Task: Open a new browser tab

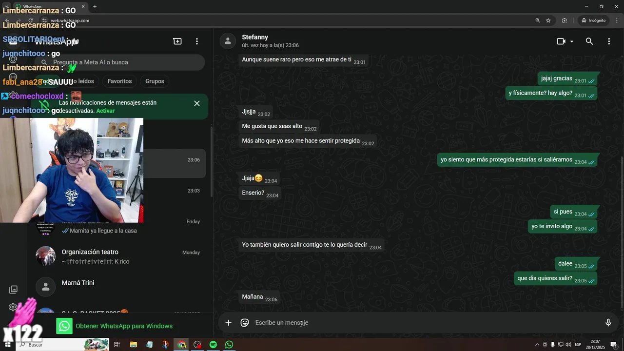Action: [x=95, y=7]
